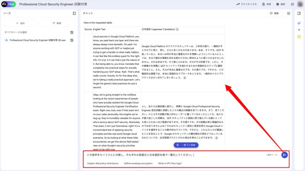This screenshot has height=171, width=305.
Task: Click the 'English Text' column header
Action: pyautogui.click(x=99, y=29)
